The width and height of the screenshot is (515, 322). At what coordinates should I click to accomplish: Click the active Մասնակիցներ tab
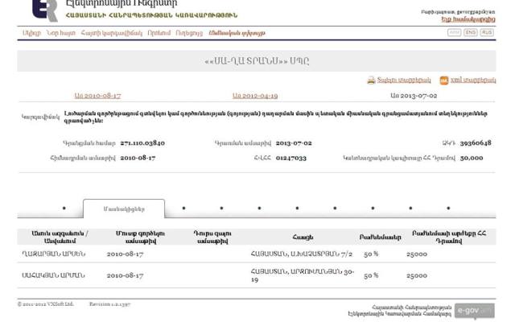(x=124, y=209)
